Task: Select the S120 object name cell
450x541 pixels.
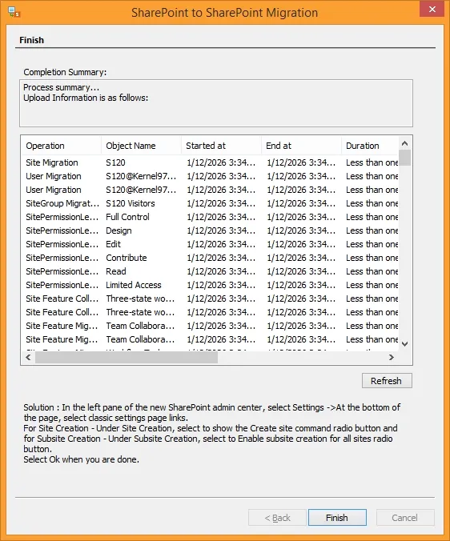Action: tap(115, 162)
